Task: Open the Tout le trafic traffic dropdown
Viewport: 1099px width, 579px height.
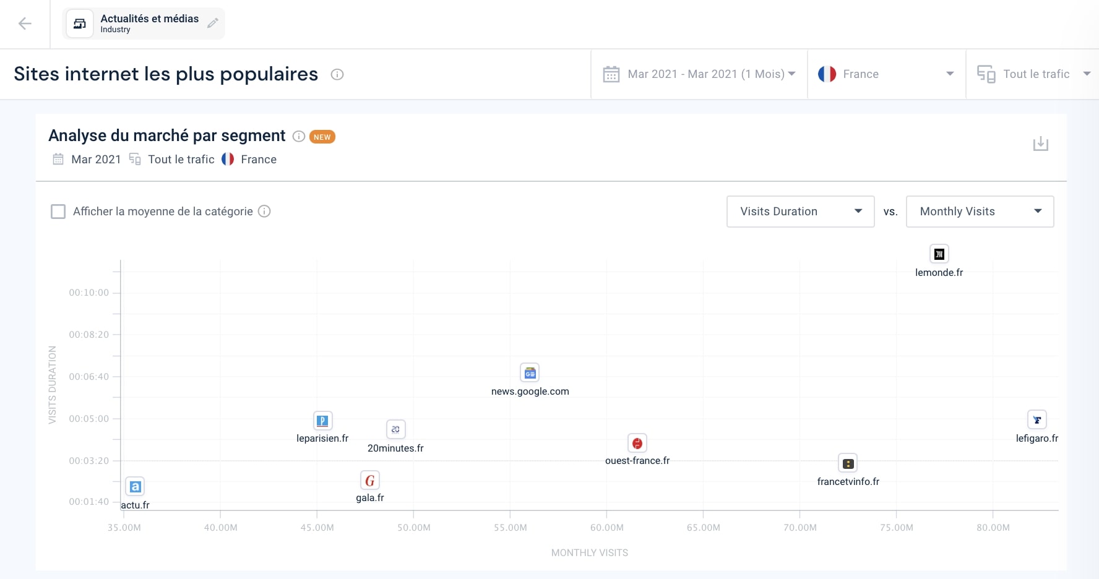Action: 1033,74
